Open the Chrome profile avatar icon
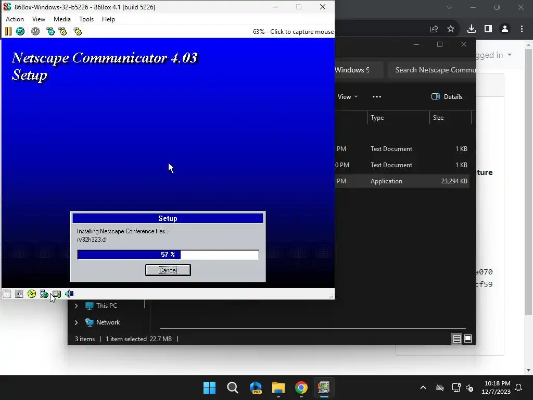The width and height of the screenshot is (533, 400). [x=505, y=29]
